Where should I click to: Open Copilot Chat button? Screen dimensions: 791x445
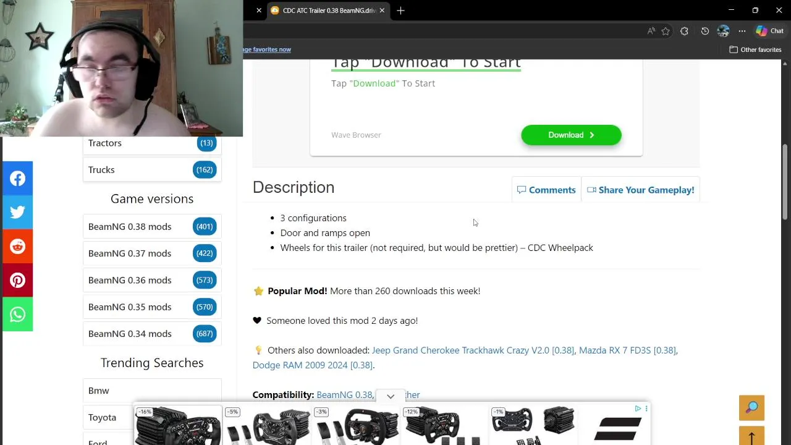pos(769,31)
